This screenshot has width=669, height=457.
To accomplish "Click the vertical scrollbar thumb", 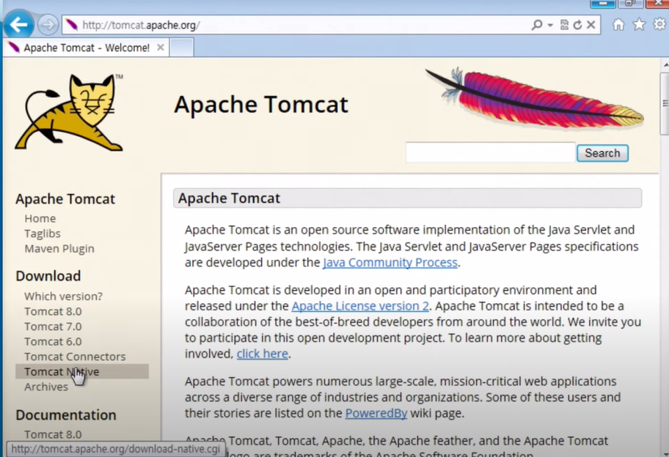I will pyautogui.click(x=665, y=104).
